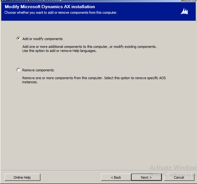Open Online Help
Screen dimensions: 197x184
[22, 177]
